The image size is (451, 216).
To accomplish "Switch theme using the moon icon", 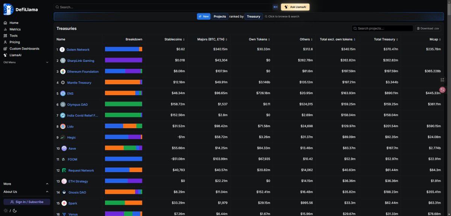I will tap(15, 211).
